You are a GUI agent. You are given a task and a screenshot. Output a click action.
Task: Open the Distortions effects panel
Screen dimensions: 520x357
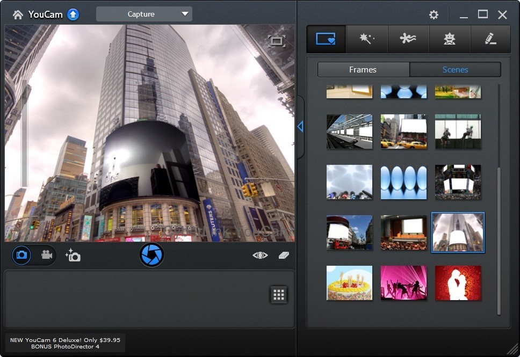pos(408,39)
